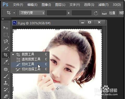The width and height of the screenshot is (125, 99).
Task: Open the 不受约束 aspect ratio dropdown
Action: pos(32,13)
